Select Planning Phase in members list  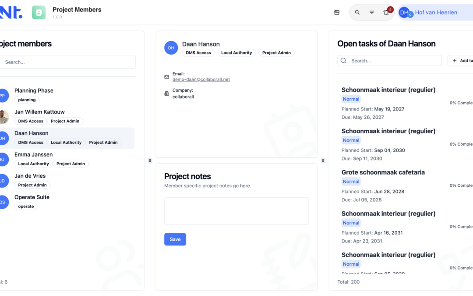pos(67,96)
